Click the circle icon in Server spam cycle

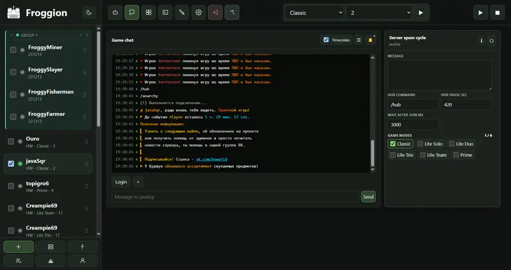pyautogui.click(x=491, y=41)
